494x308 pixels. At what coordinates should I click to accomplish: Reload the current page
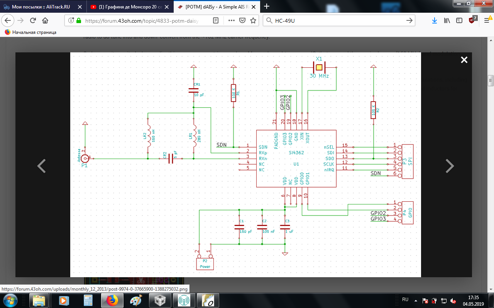point(33,21)
